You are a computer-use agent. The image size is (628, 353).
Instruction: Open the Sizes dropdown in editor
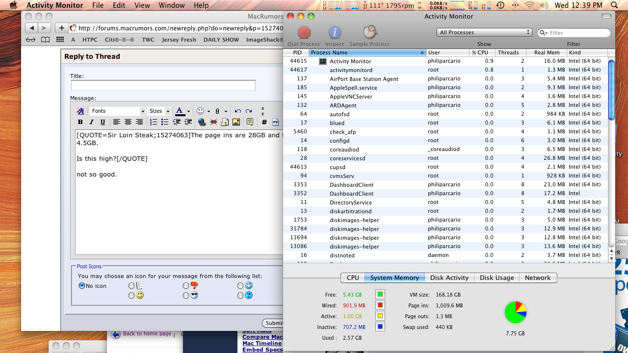(159, 111)
